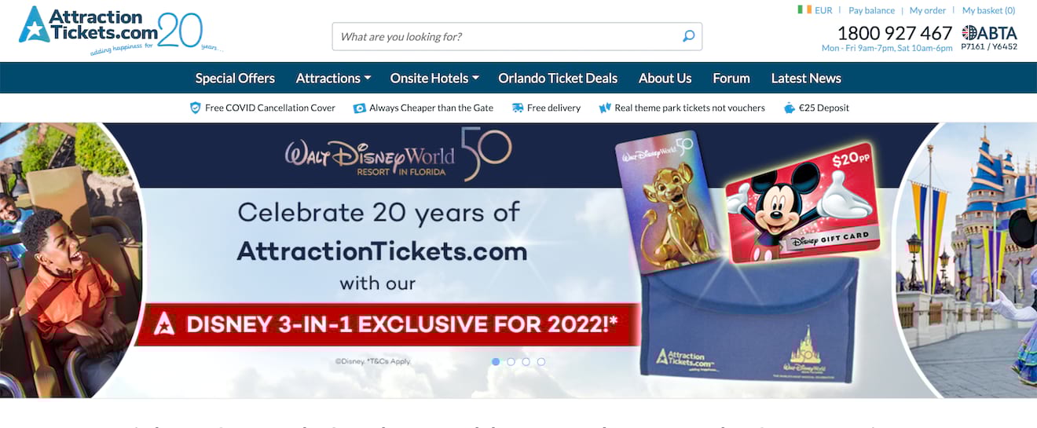Open the My basket (0) link
Viewport: 1037px width, 428px height.
[x=988, y=10]
